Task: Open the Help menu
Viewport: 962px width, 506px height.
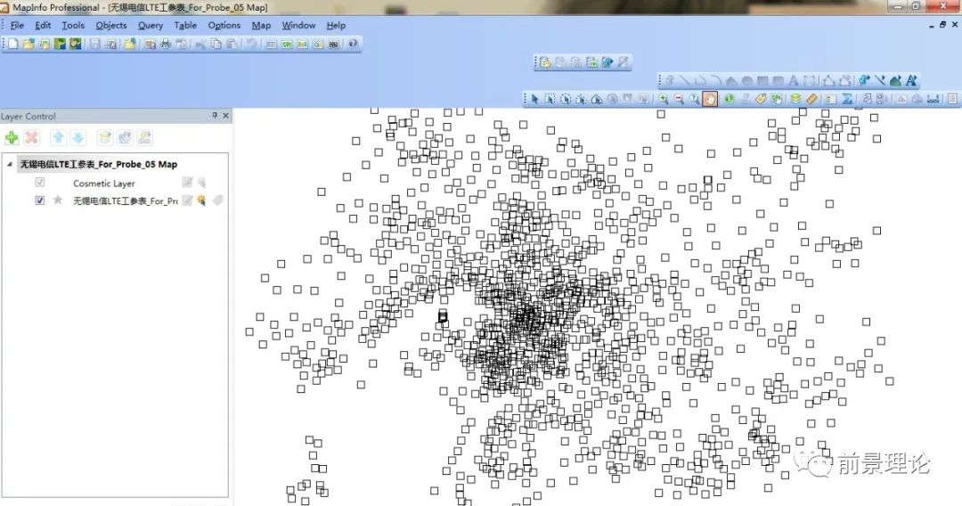Action: pos(336,25)
